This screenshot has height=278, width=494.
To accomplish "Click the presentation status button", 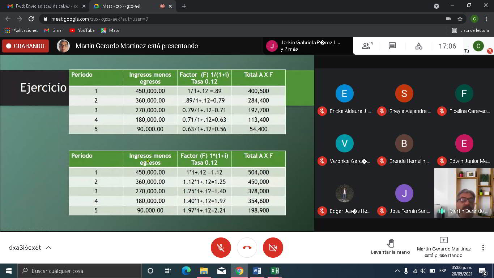I will click(443, 247).
